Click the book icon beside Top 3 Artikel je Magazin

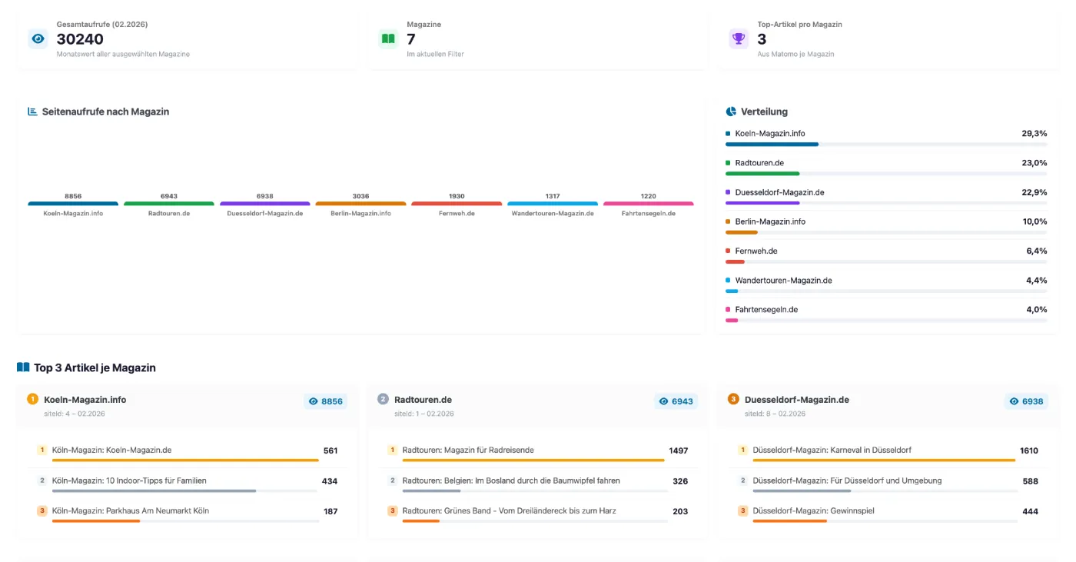[23, 367]
